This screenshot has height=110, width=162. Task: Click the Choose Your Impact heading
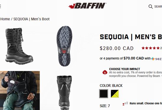point(125,69)
